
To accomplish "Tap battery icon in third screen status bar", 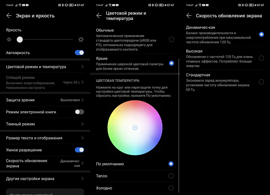I will click(x=251, y=5).
